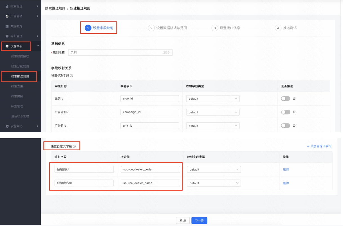Open 线索推送规则 in sidebar
Screen dimensions: 343x226
point(20,76)
